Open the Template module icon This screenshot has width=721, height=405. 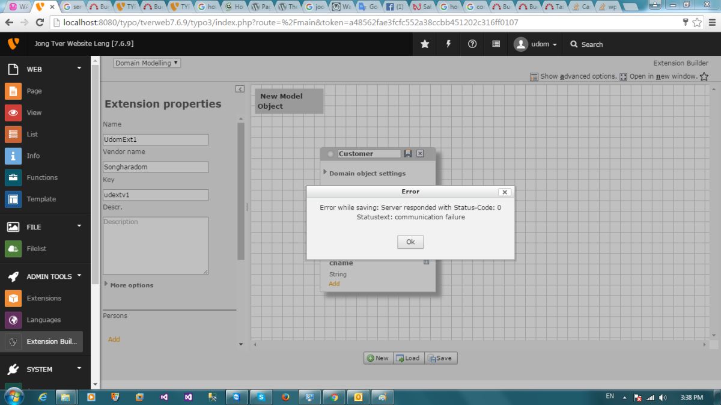(13, 199)
